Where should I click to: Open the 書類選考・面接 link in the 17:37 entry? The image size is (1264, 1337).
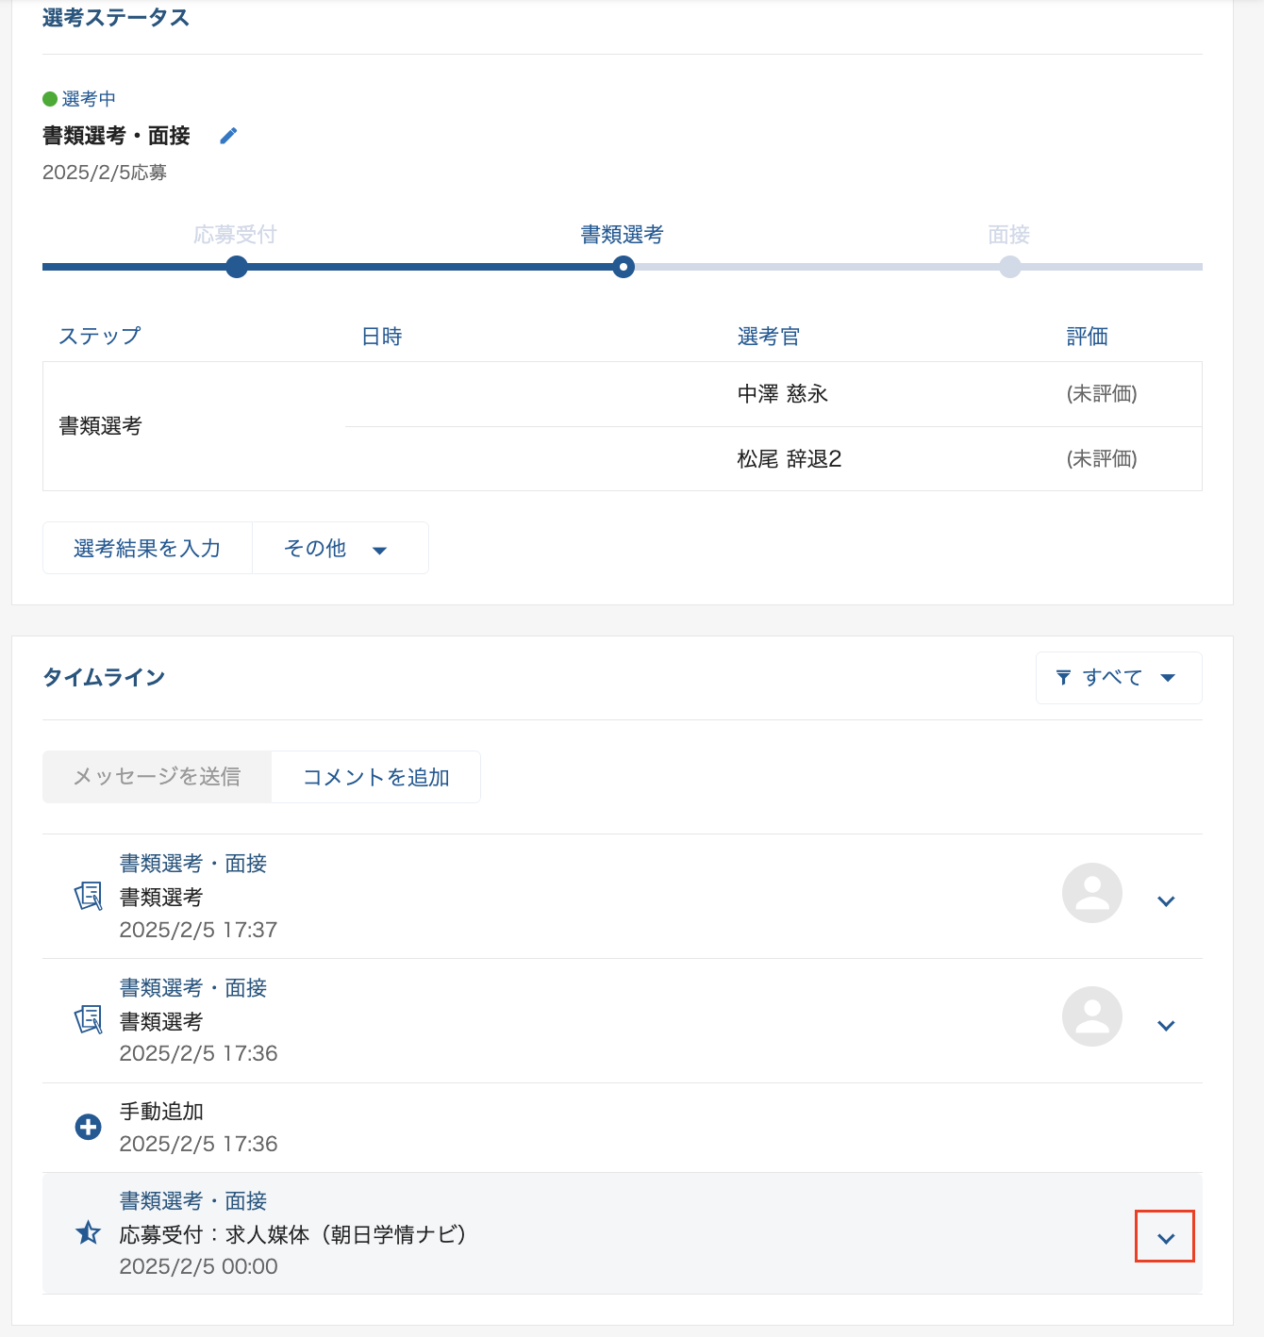point(193,864)
